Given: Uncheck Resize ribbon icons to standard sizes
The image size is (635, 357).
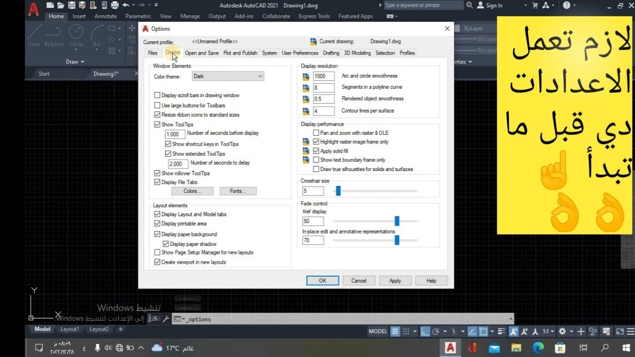Looking at the screenshot, I should coord(157,115).
